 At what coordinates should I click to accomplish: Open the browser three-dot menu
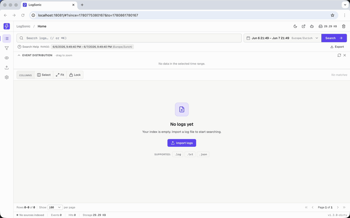[345, 15]
